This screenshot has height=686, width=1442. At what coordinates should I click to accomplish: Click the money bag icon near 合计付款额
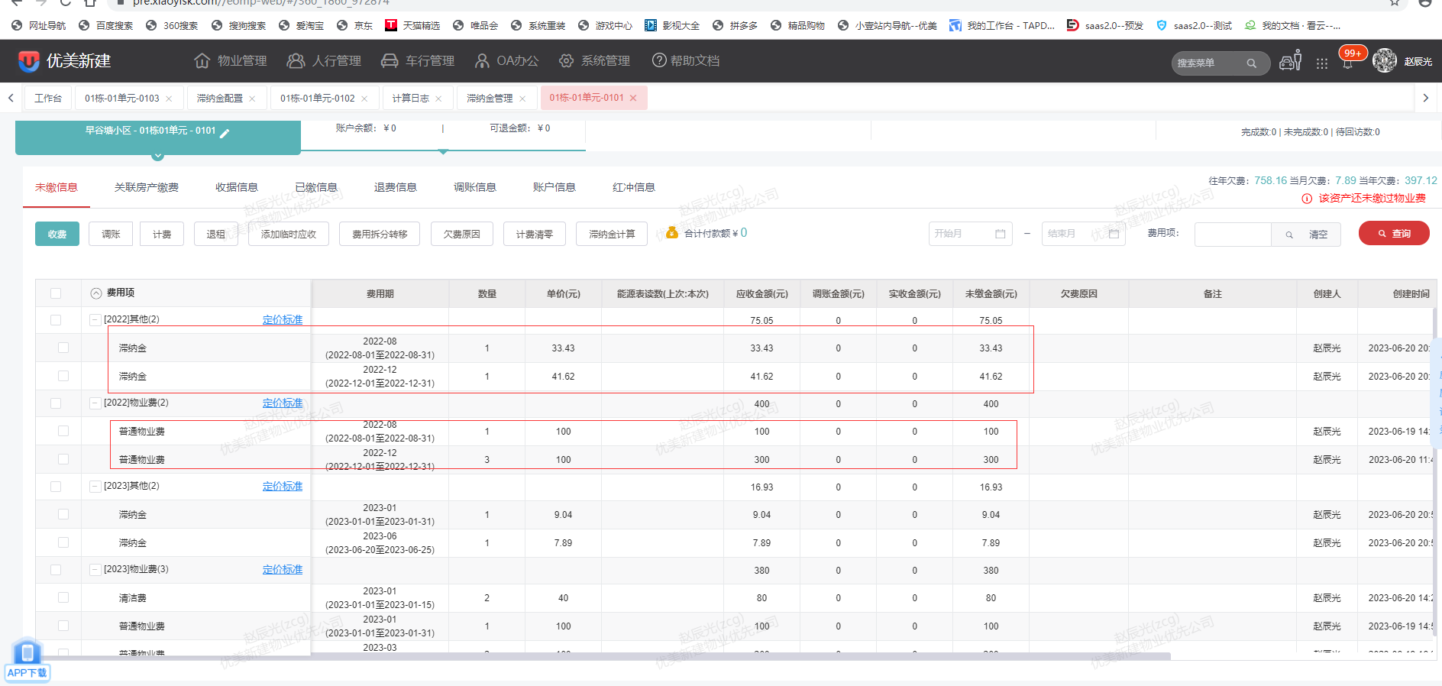pos(672,232)
